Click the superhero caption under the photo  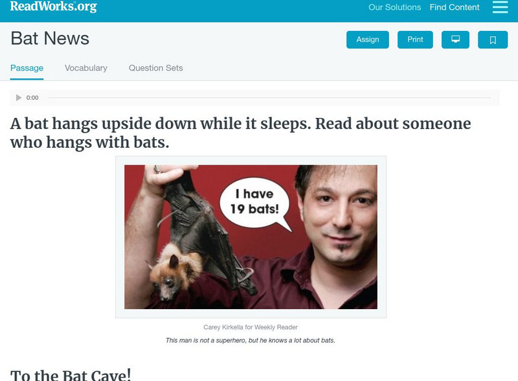(251, 340)
